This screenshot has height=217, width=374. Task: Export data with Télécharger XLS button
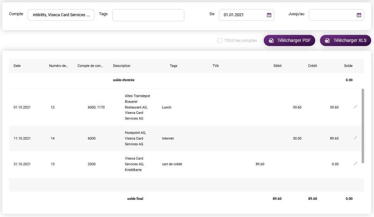[x=345, y=41]
